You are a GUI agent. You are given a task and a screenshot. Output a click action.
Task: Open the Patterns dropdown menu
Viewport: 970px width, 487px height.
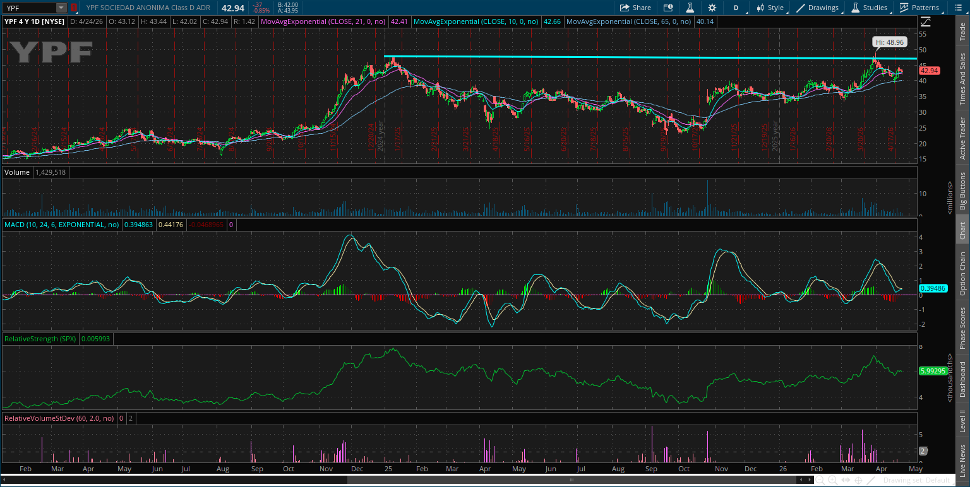(919, 8)
